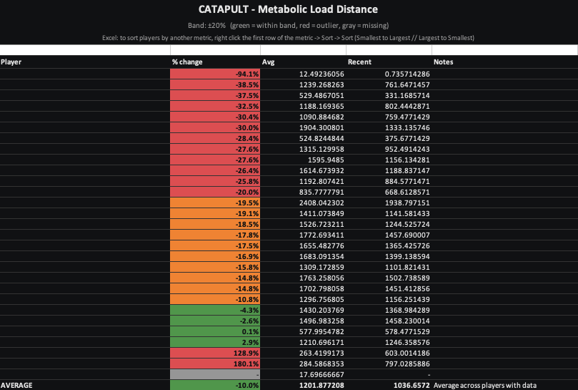Click the Band ±20% legend text

tap(289, 25)
